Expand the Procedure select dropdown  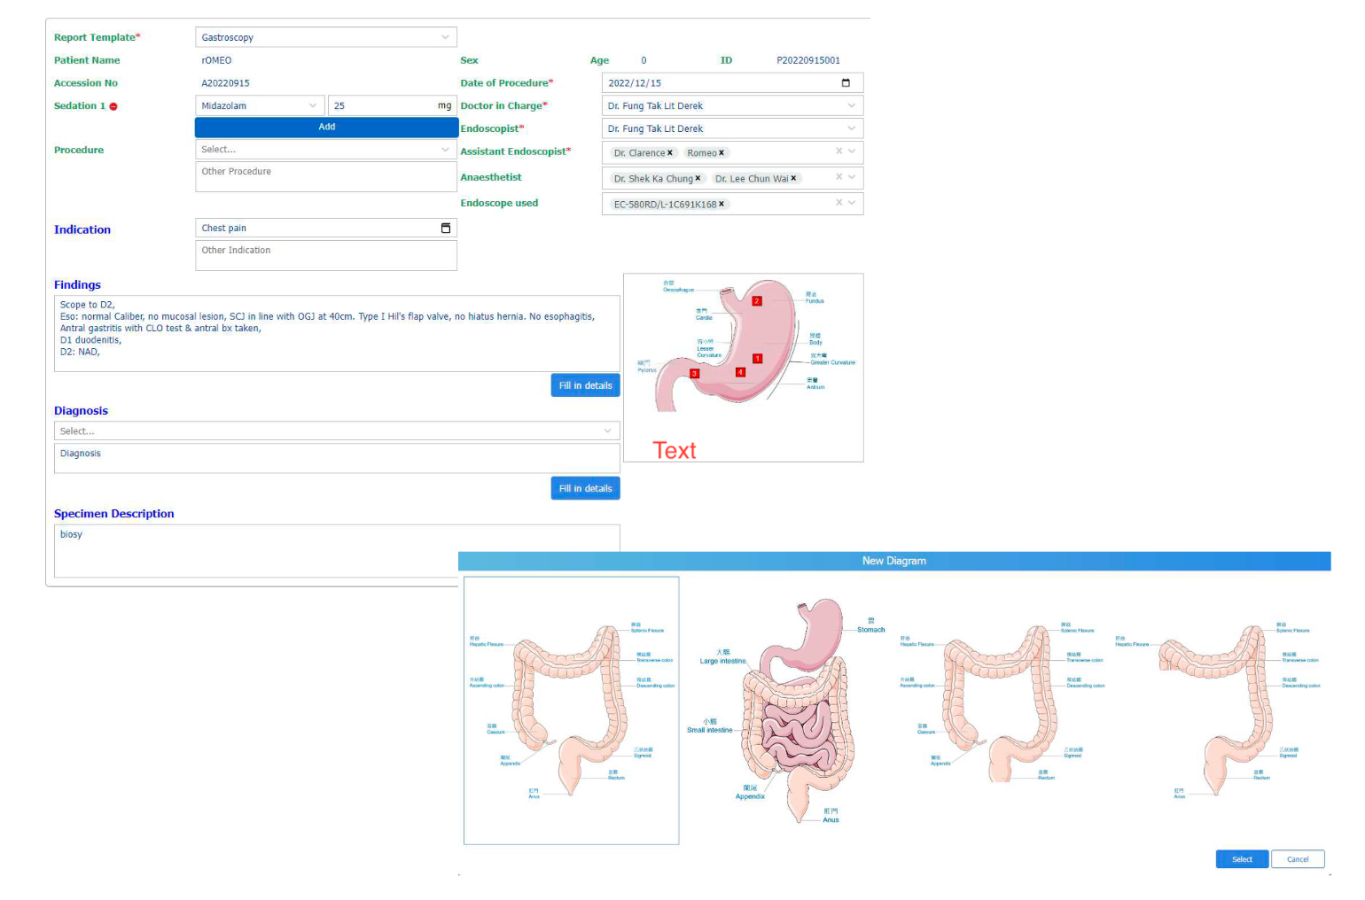tap(445, 150)
